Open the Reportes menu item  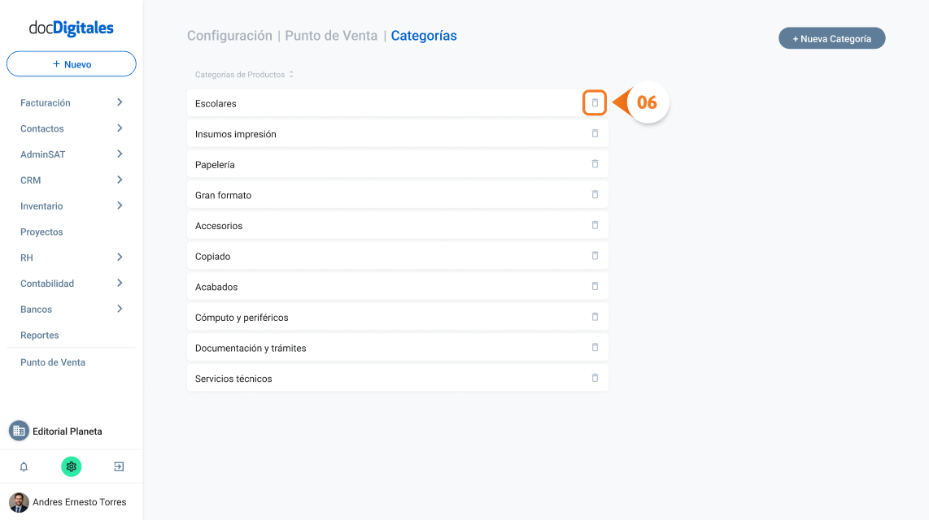pyautogui.click(x=39, y=335)
